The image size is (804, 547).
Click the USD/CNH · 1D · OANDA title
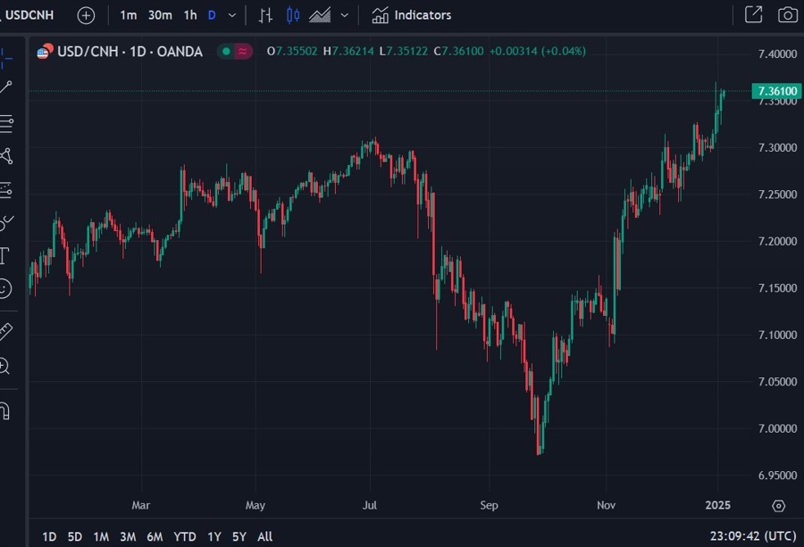pos(130,52)
